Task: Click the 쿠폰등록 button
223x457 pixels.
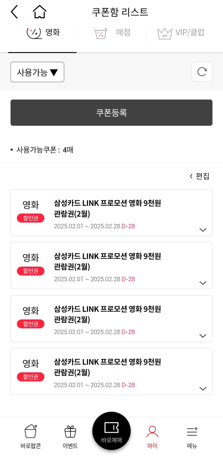Action: (x=111, y=113)
